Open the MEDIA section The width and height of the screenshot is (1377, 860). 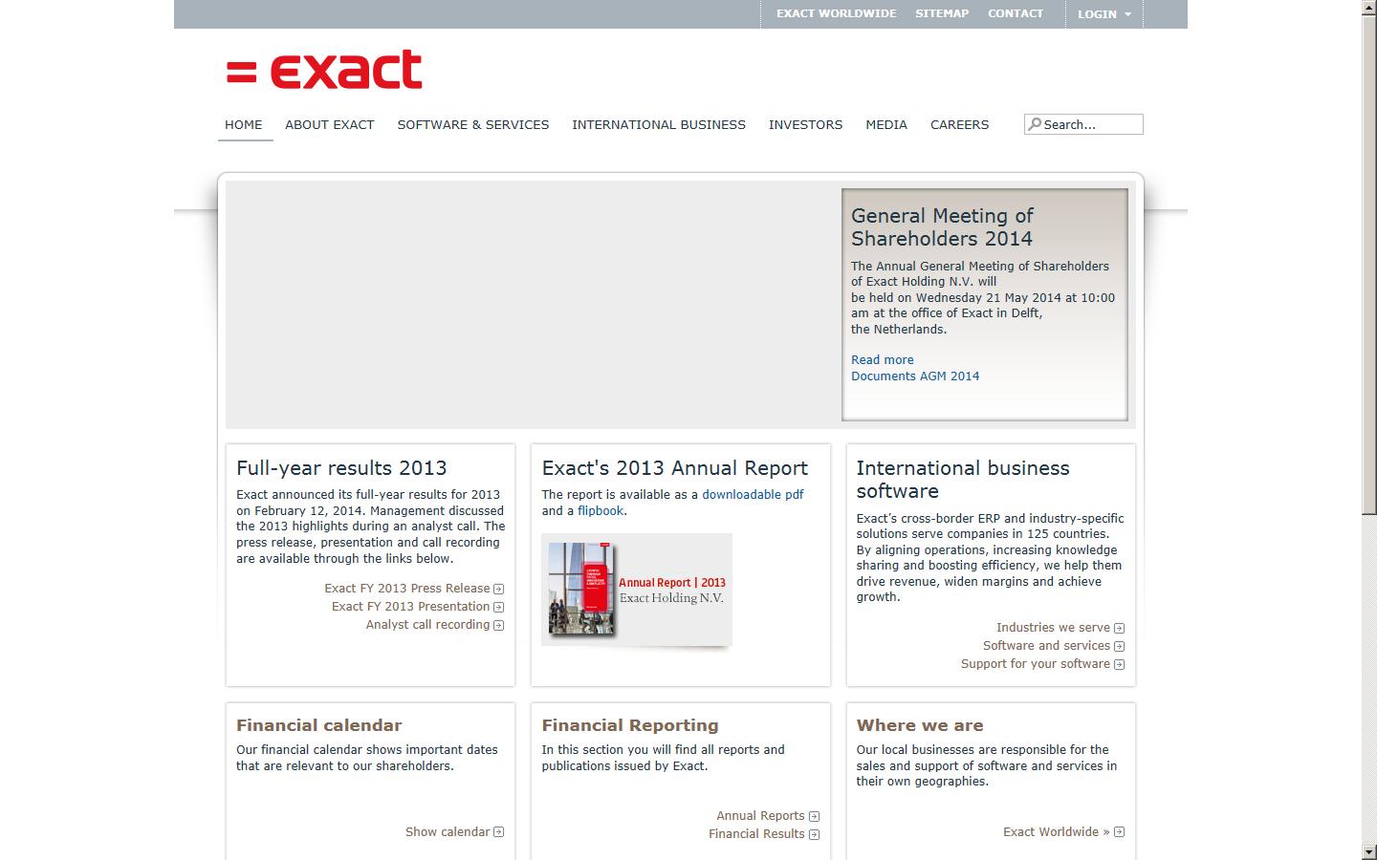[x=885, y=124]
